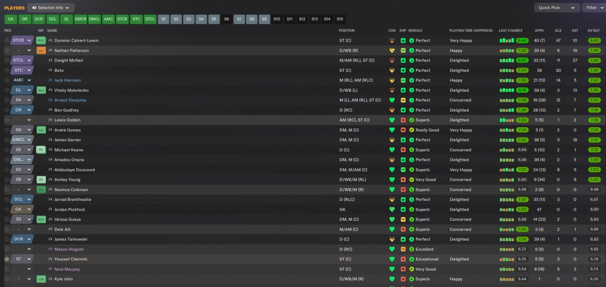
Task: Sort by the PLAYING TIME HAPPINESS column header
Action: pyautogui.click(x=471, y=30)
